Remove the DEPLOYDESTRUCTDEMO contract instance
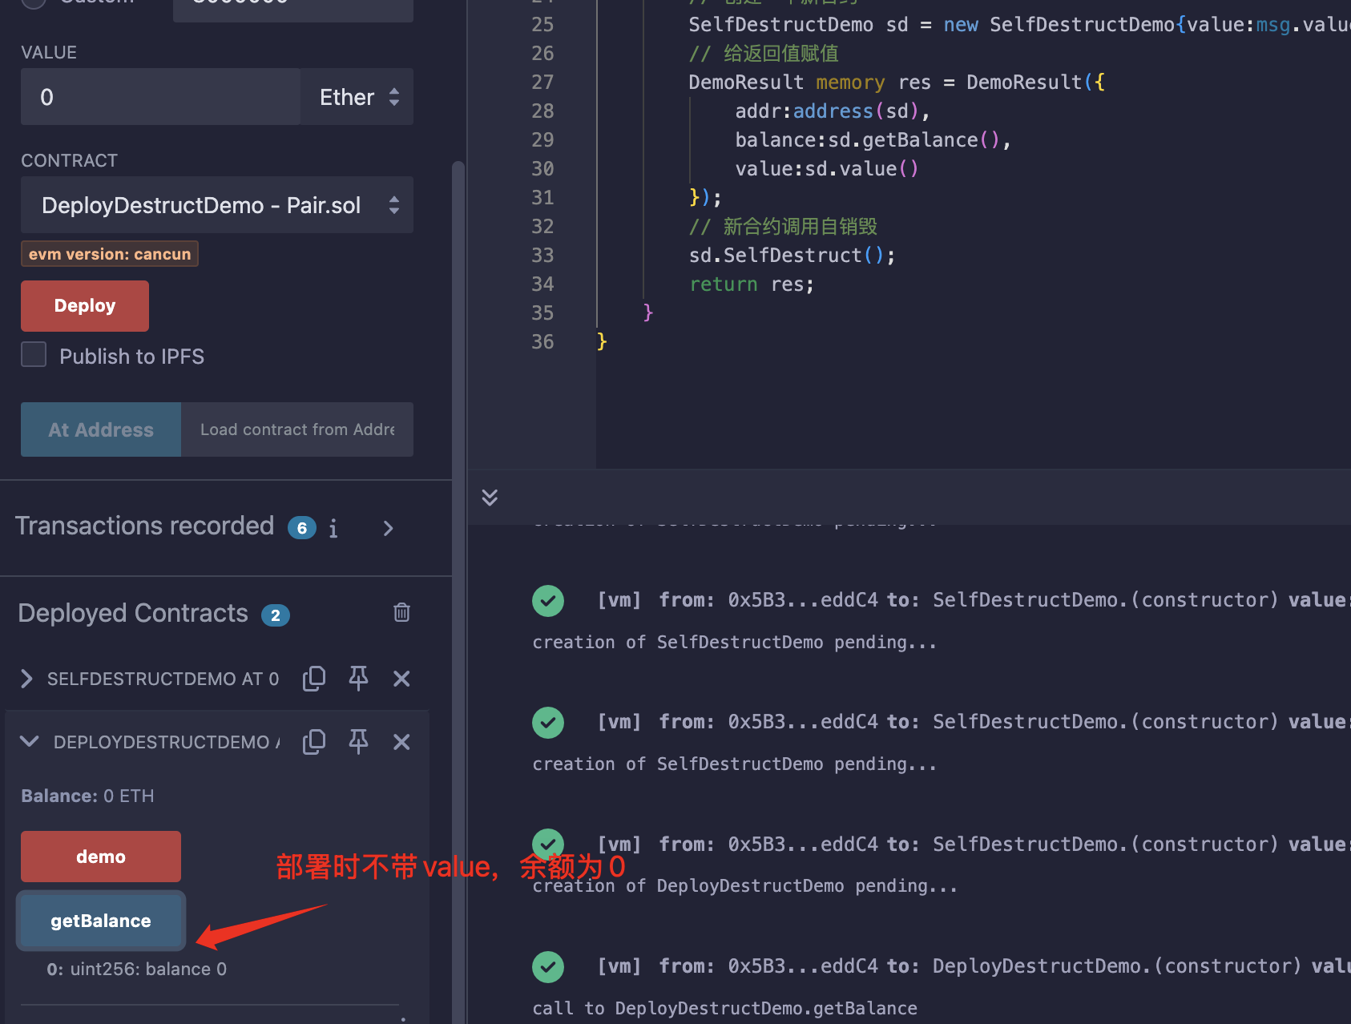The width and height of the screenshot is (1351, 1024). (x=401, y=742)
